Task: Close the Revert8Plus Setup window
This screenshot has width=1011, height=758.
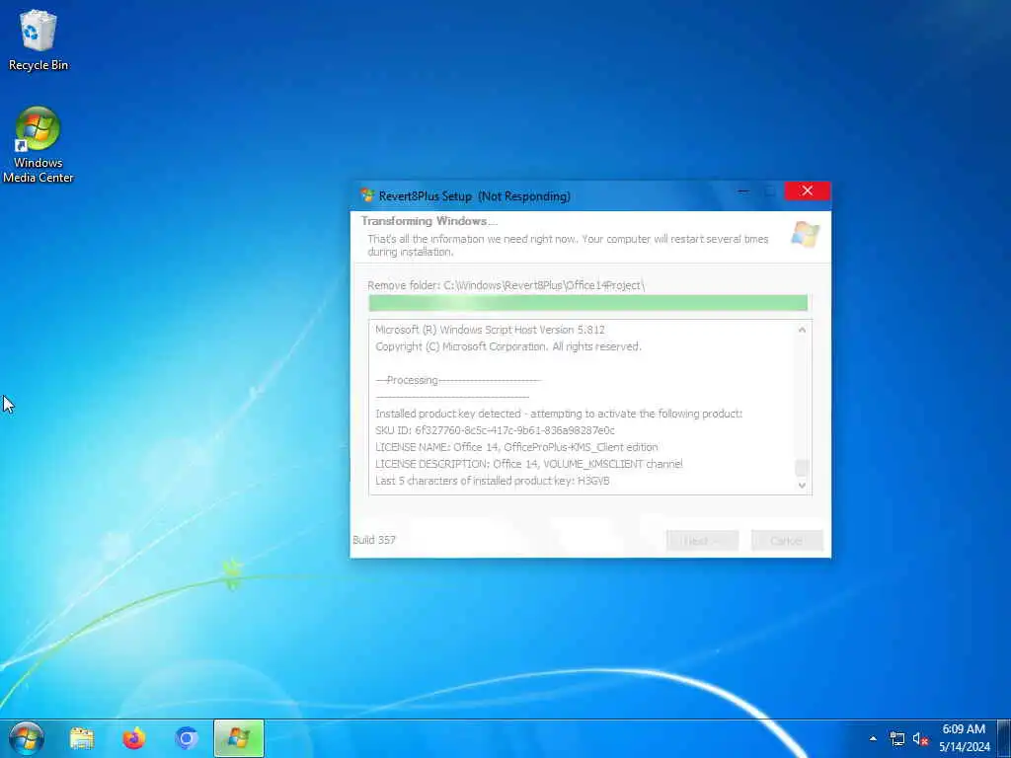Action: click(x=807, y=190)
